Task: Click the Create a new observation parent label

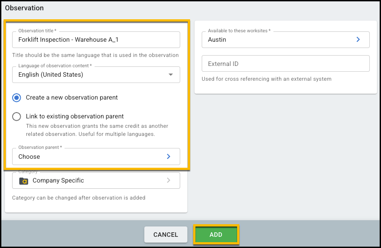Action: [x=72, y=97]
